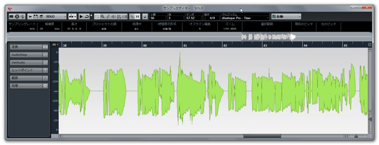Select the Range Selection tool
The height and width of the screenshot is (145, 379).
coord(97,17)
